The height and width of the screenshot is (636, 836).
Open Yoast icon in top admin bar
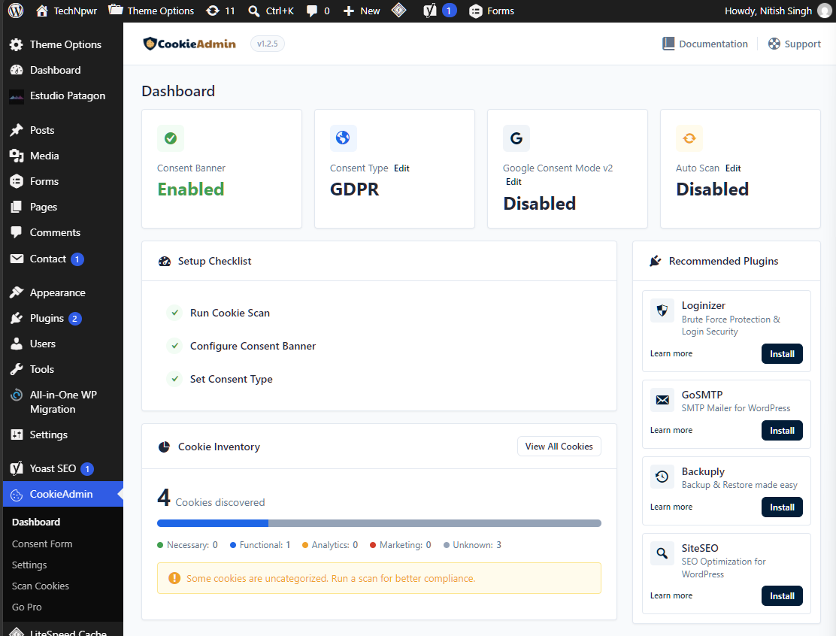(x=440, y=11)
